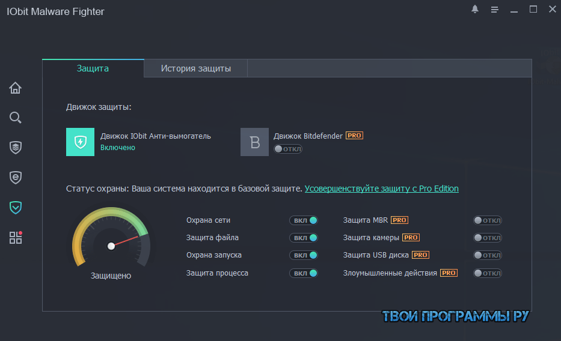Maximize the IObit Malware Fighter window
Screen dimensions: 561x341
point(533,9)
